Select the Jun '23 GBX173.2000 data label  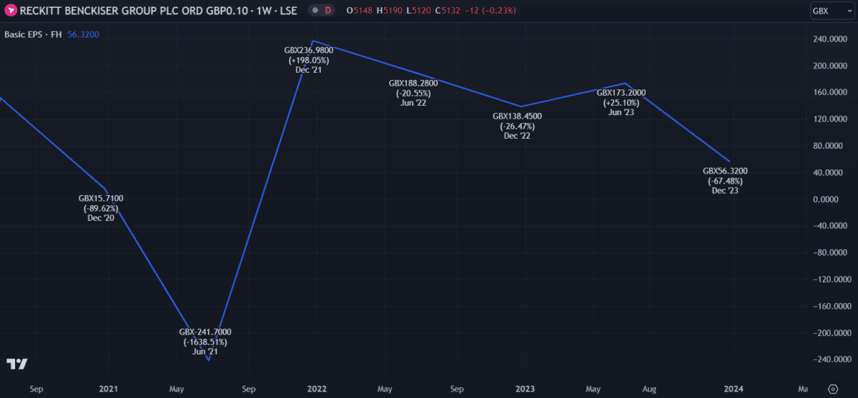pos(621,102)
